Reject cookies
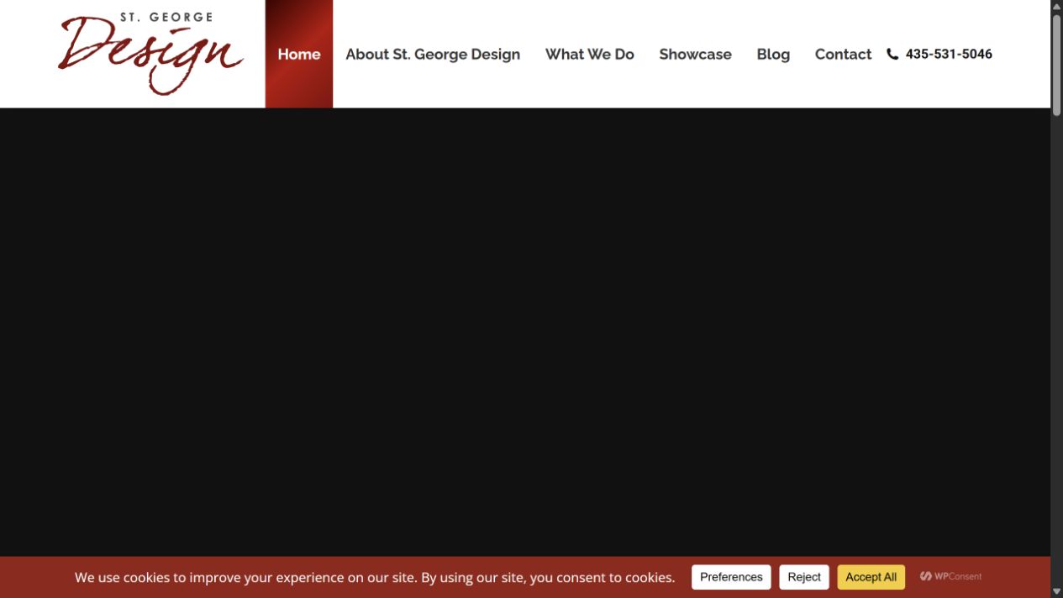Viewport: 1063px width, 598px height. click(804, 577)
